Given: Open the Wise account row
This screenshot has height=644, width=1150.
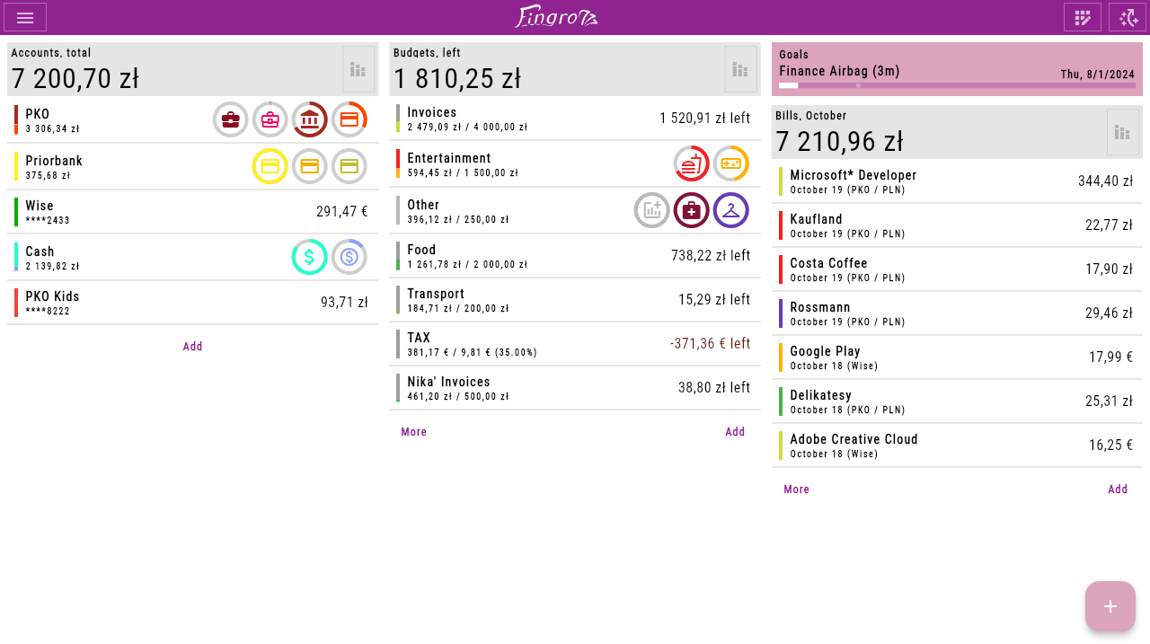Looking at the screenshot, I should pos(193,212).
